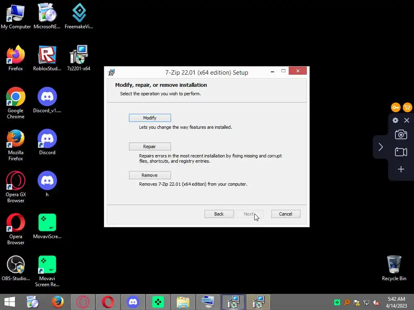The height and width of the screenshot is (310, 414).
Task: Select FreemakeVi... desktop icon
Action: click(79, 16)
